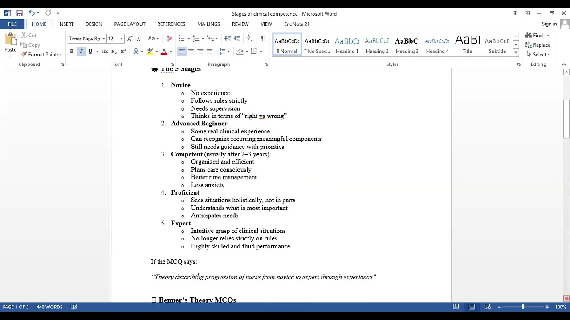Image resolution: width=570 pixels, height=320 pixels.
Task: Decrease paragraph indent
Action: 228,39
